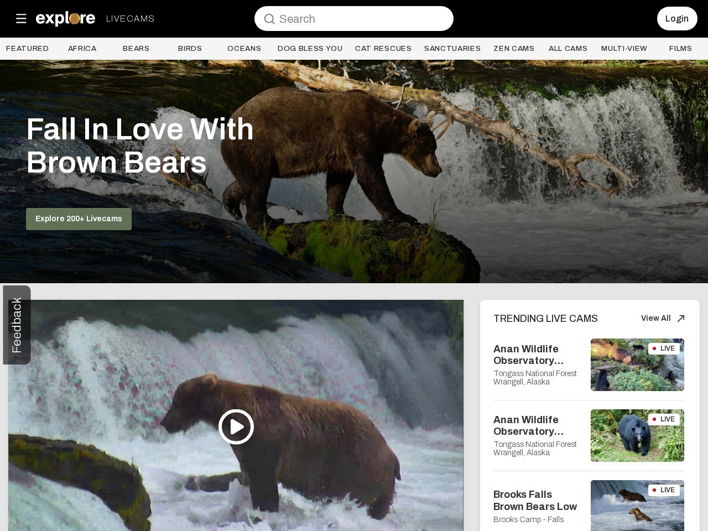
Task: Click the LIVECAMS header link
Action: tap(130, 19)
